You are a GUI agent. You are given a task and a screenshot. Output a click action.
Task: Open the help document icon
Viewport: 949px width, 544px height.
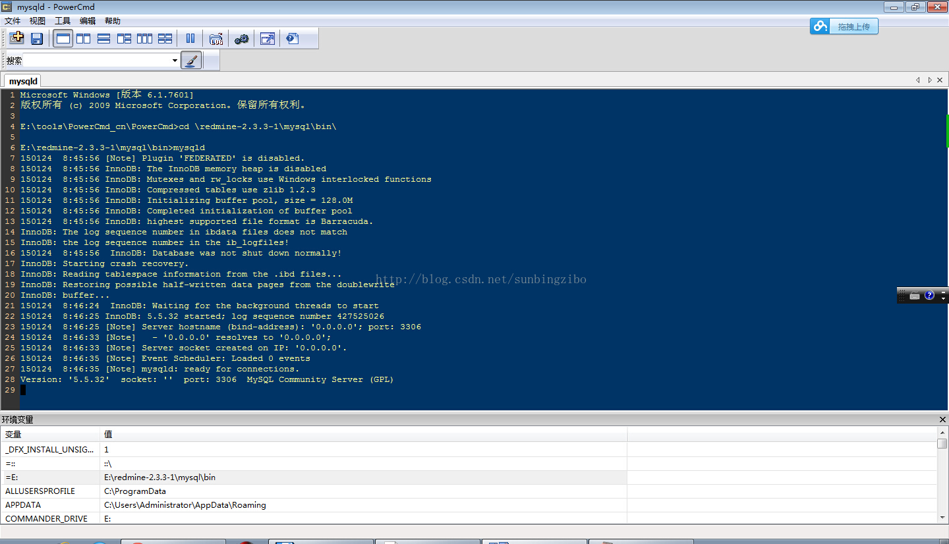(293, 39)
